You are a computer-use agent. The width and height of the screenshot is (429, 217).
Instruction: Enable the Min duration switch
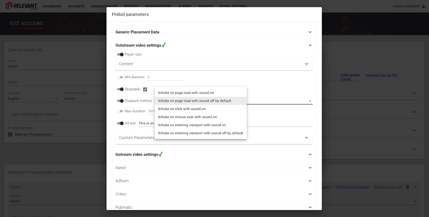click(120, 77)
